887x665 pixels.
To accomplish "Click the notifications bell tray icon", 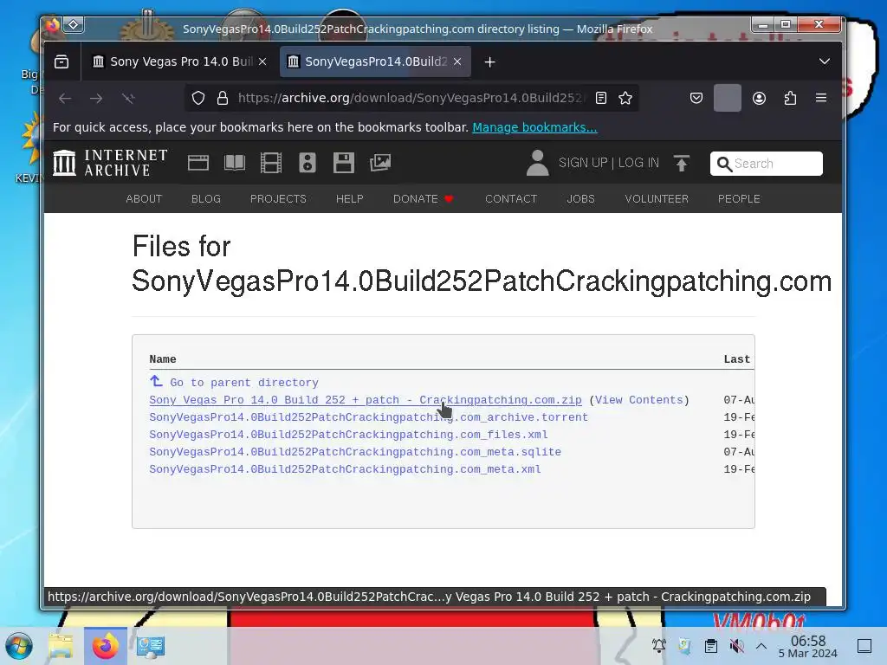I will click(659, 646).
